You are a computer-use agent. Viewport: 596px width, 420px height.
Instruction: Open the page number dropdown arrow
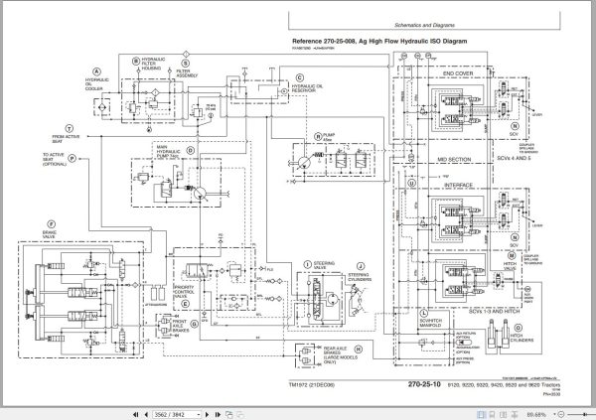199,414
